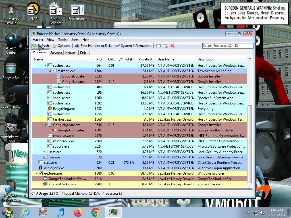The width and height of the screenshot is (291, 218).
Task: Select mscorsvw.exe PID 2860 row
Action: click(x=140, y=141)
